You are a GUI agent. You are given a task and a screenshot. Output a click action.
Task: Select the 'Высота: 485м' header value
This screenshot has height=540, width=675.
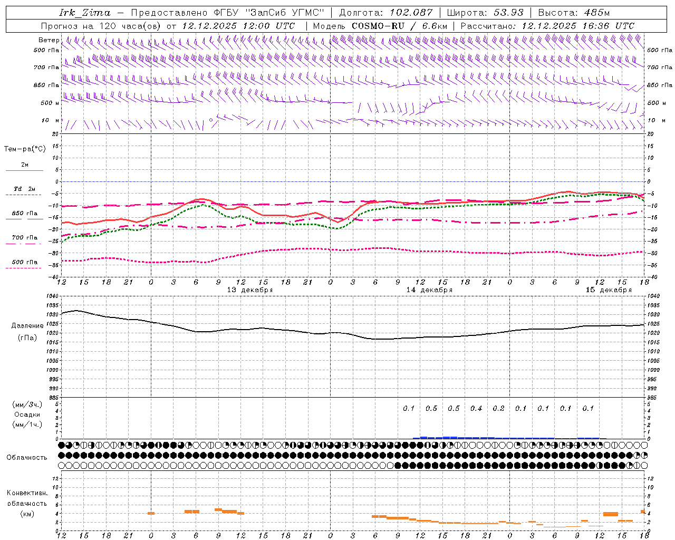[574, 13]
